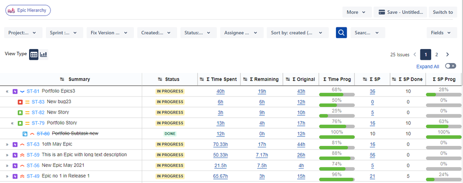The height and width of the screenshot is (183, 463).
Task: Click the epic icon for ST-63
Action: (x=15, y=145)
